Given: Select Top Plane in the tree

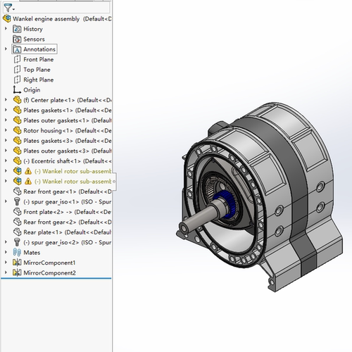Looking at the screenshot, I should coord(37,70).
